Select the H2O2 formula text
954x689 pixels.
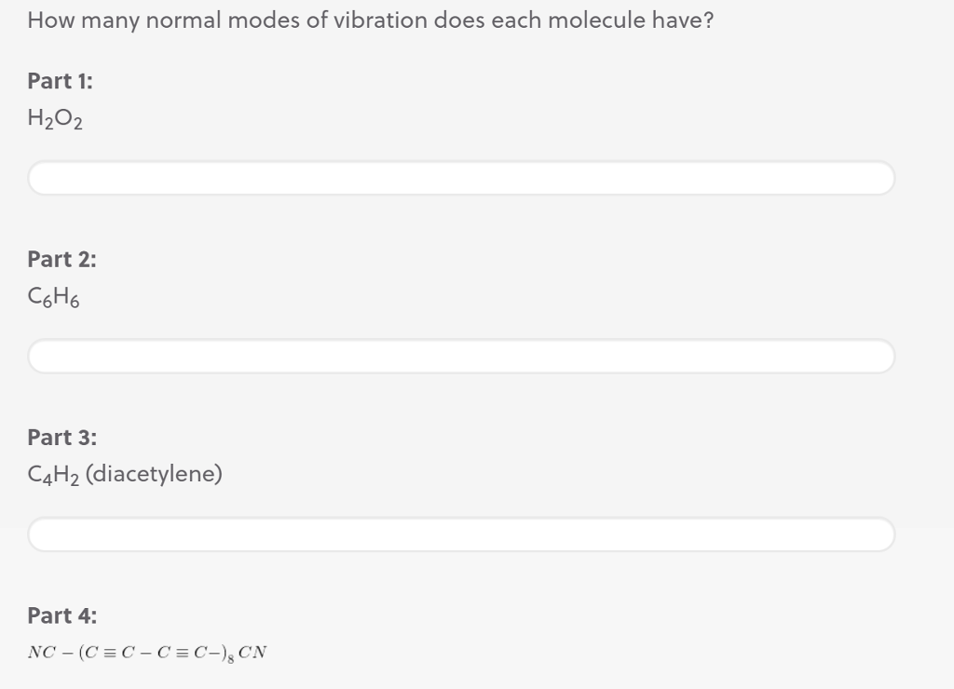(54, 118)
